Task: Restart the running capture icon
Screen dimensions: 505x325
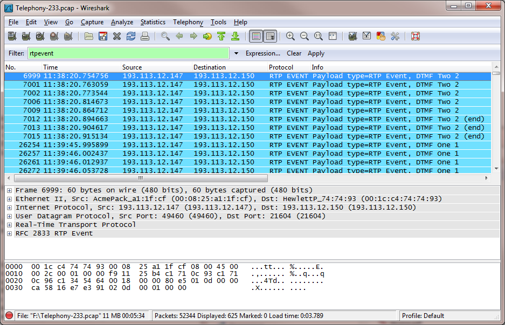Action: pyautogui.click(x=68, y=36)
